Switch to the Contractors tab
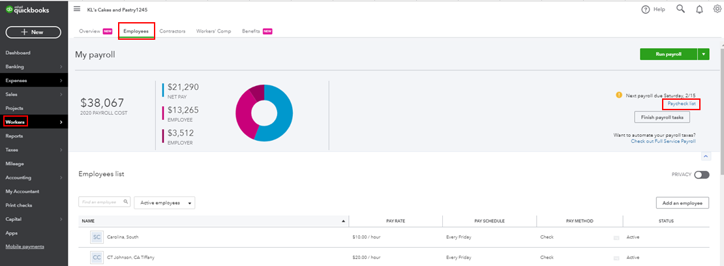The width and height of the screenshot is (724, 266). (172, 31)
